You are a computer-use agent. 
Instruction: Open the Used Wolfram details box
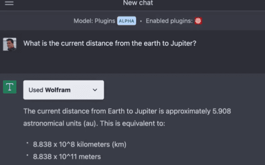pos(63,90)
